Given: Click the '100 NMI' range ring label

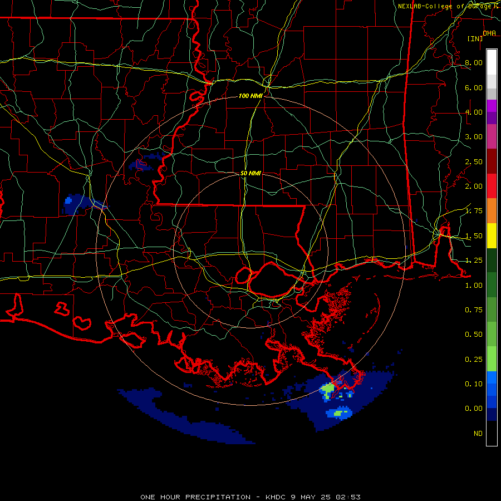Looking at the screenshot, I should 250,96.
